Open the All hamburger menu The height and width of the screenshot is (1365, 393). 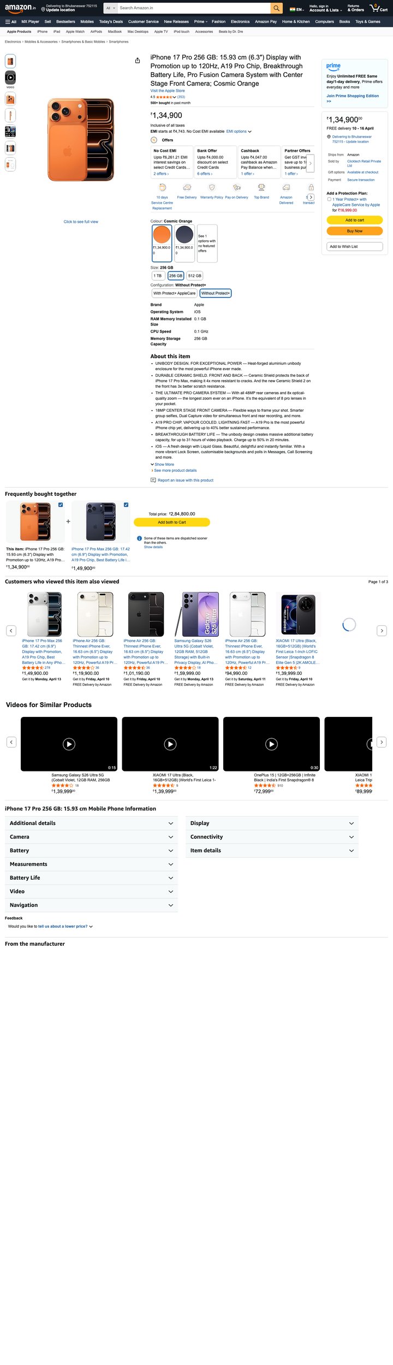(x=10, y=22)
